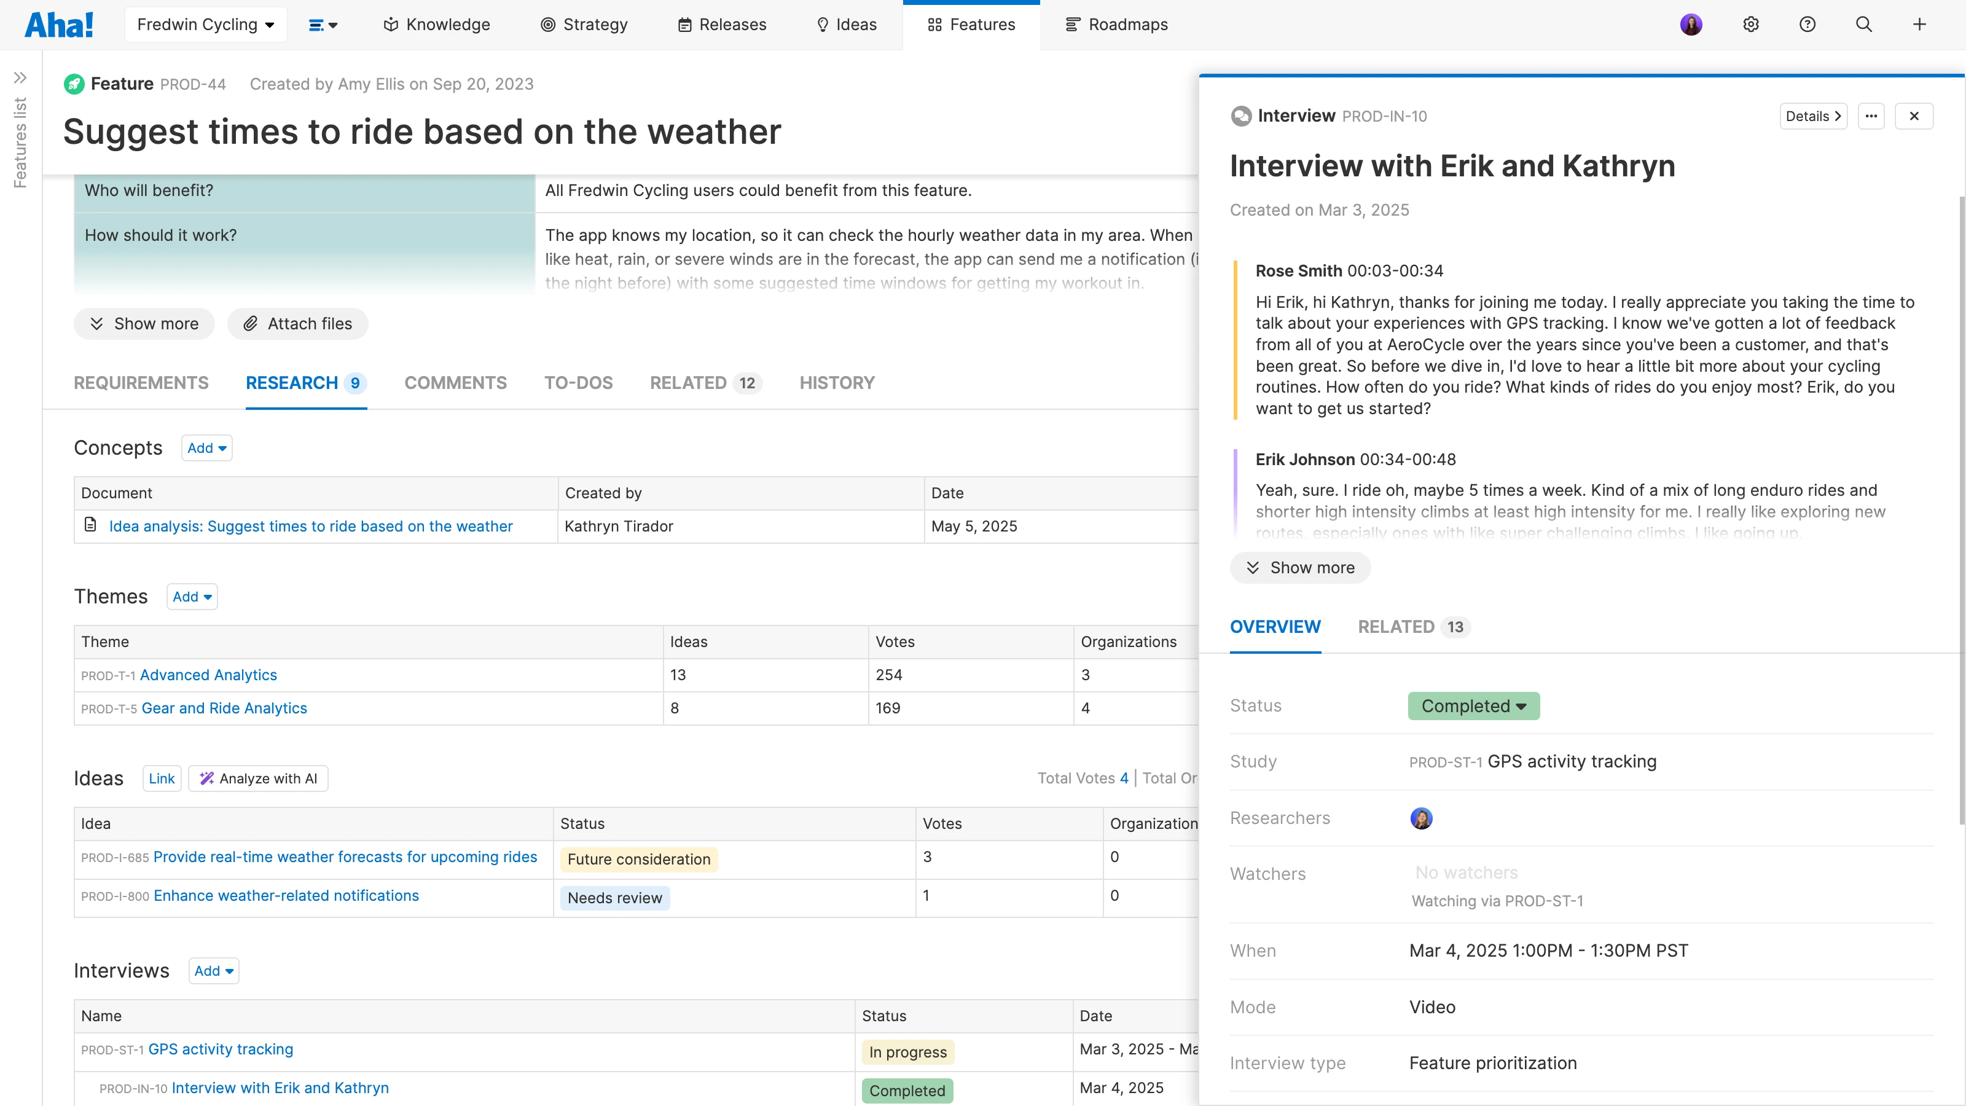The image size is (1966, 1106).
Task: Switch to the COMMENTS tab
Action: (x=455, y=382)
